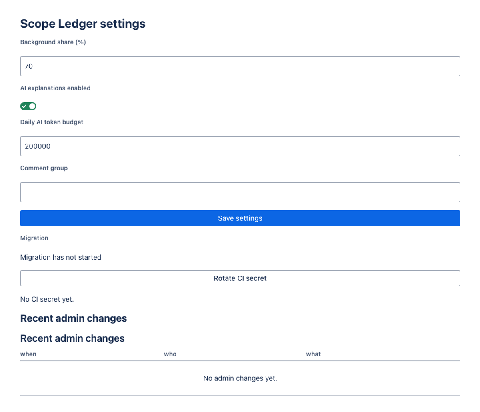Click the Save settings button
480x412 pixels.
[240, 218]
